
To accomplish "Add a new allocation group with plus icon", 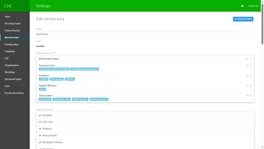I will click(x=54, y=53).
